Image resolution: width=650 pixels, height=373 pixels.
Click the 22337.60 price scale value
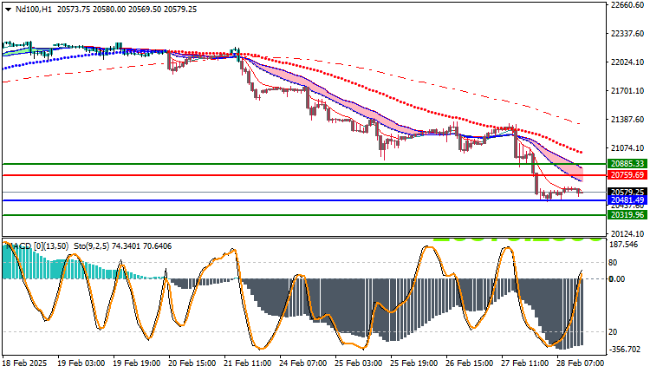click(x=627, y=34)
